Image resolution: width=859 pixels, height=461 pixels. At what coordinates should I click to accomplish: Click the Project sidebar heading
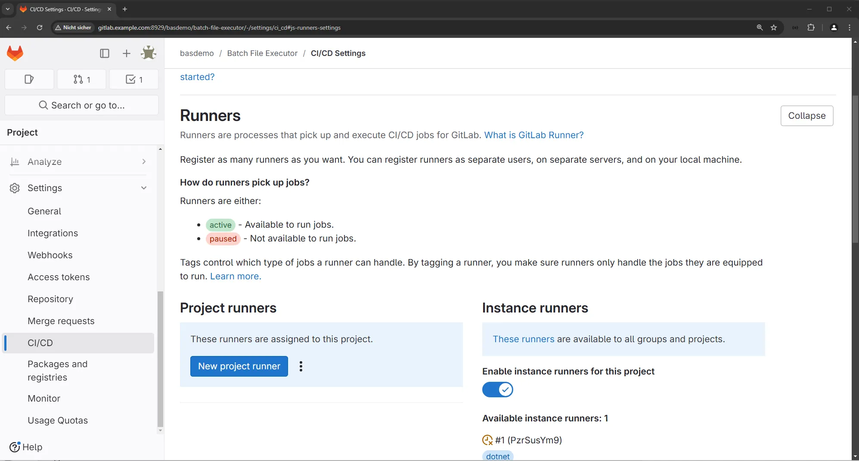22,133
